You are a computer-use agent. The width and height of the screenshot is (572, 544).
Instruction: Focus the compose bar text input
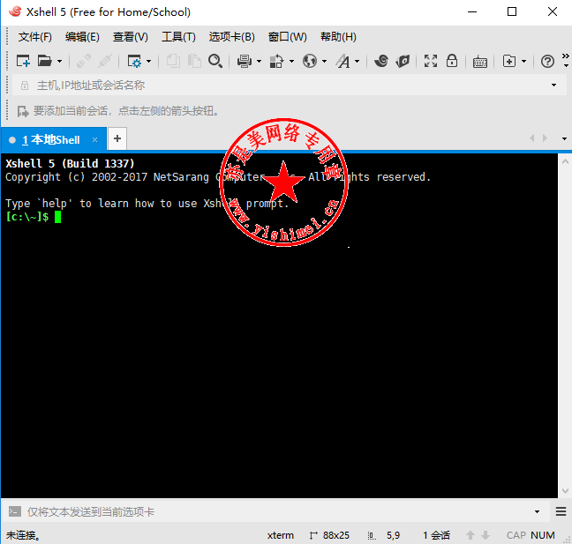[277, 512]
